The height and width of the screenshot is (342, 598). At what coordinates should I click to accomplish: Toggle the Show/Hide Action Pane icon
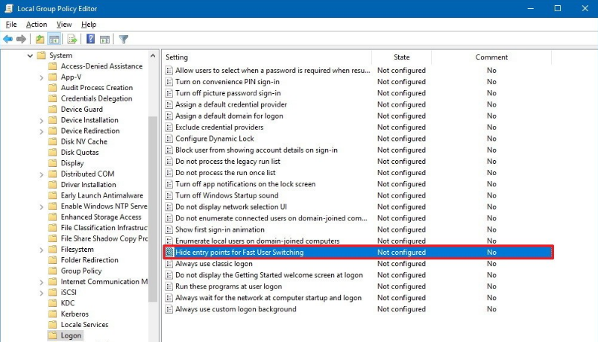[x=104, y=39]
